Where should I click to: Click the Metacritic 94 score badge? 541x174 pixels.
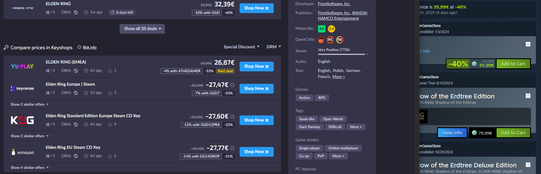321,29
